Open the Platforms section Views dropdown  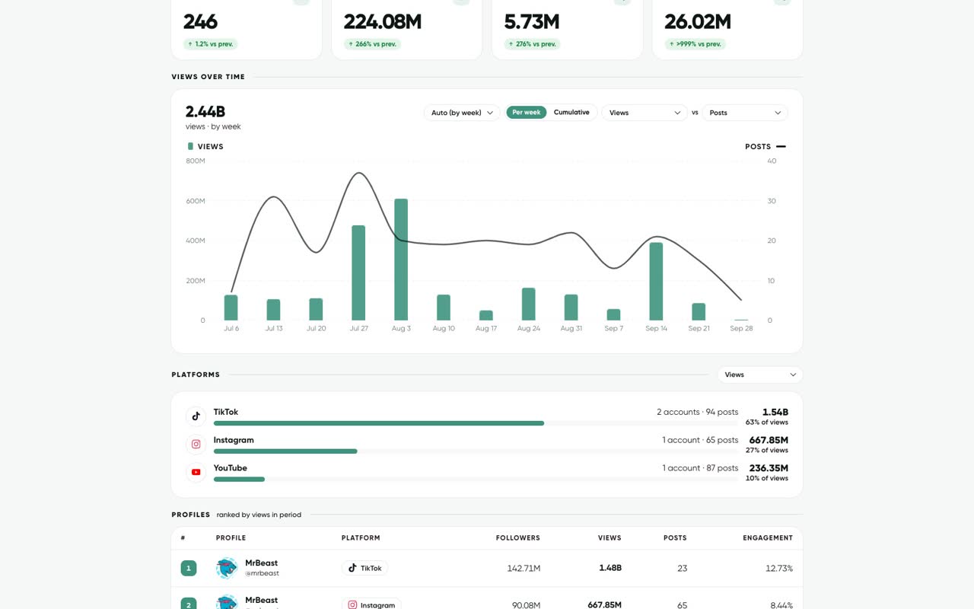[760, 375]
